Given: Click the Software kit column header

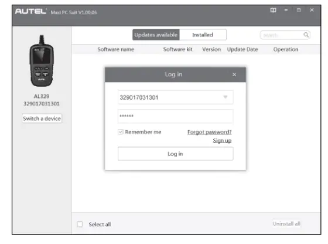Looking at the screenshot, I should pos(177,49).
